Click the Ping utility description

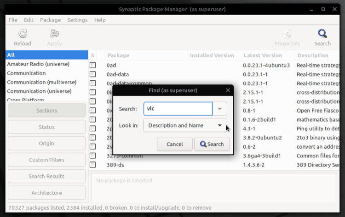(x=318, y=128)
